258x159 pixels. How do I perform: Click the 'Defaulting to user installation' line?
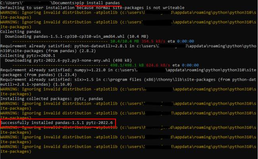[92, 8]
